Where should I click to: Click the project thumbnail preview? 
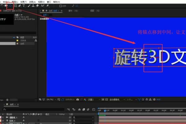point(7,19)
